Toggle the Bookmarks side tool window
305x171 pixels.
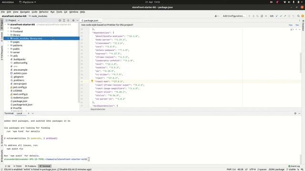(x=2, y=156)
